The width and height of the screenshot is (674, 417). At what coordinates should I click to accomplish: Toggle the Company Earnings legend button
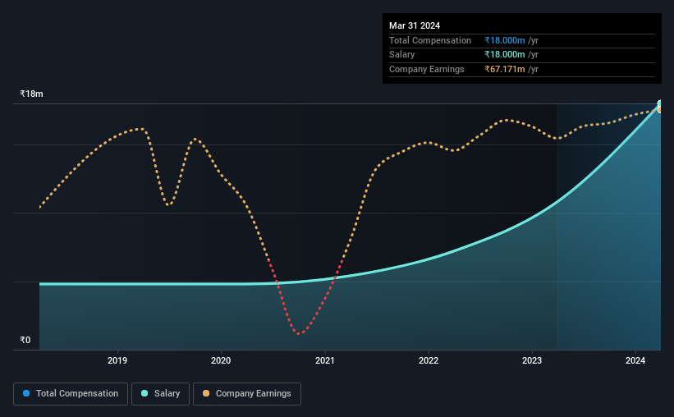(x=247, y=394)
